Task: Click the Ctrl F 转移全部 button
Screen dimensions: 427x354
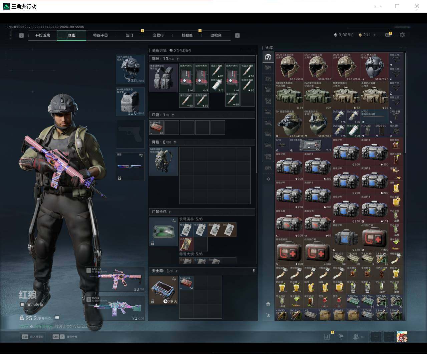Action: click(x=65, y=337)
